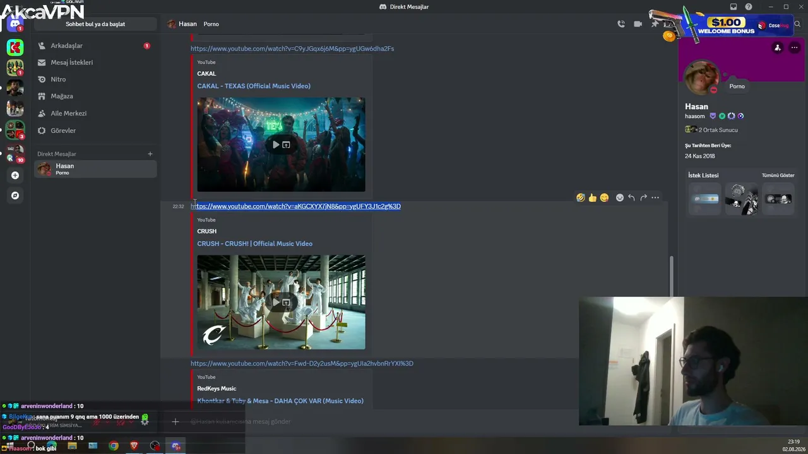Screen dimensions: 808x454
Task: Open more options for the CRUSH message
Action: point(655,197)
